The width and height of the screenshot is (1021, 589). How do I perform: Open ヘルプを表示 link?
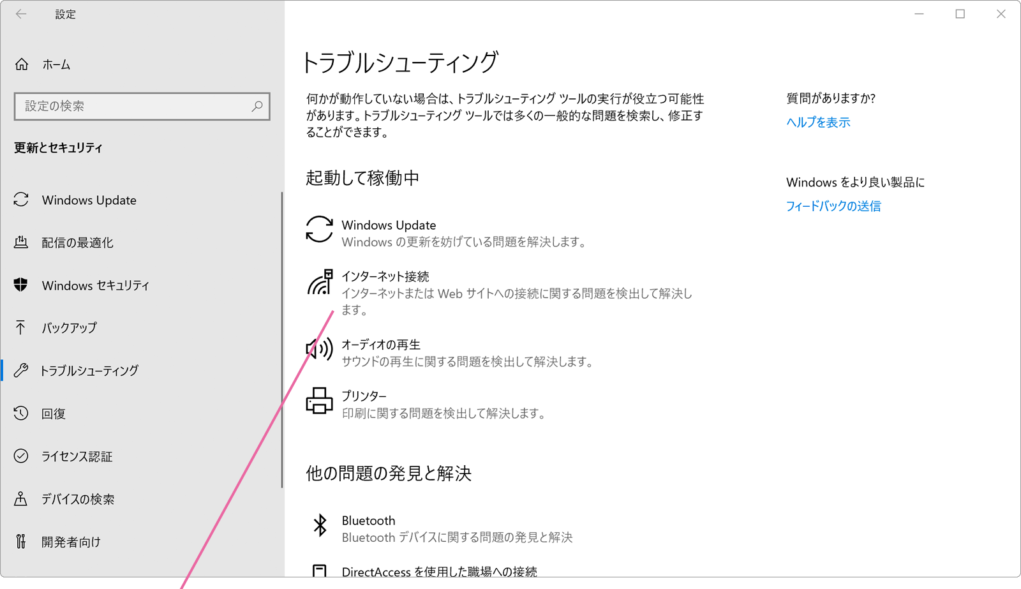pyautogui.click(x=818, y=122)
